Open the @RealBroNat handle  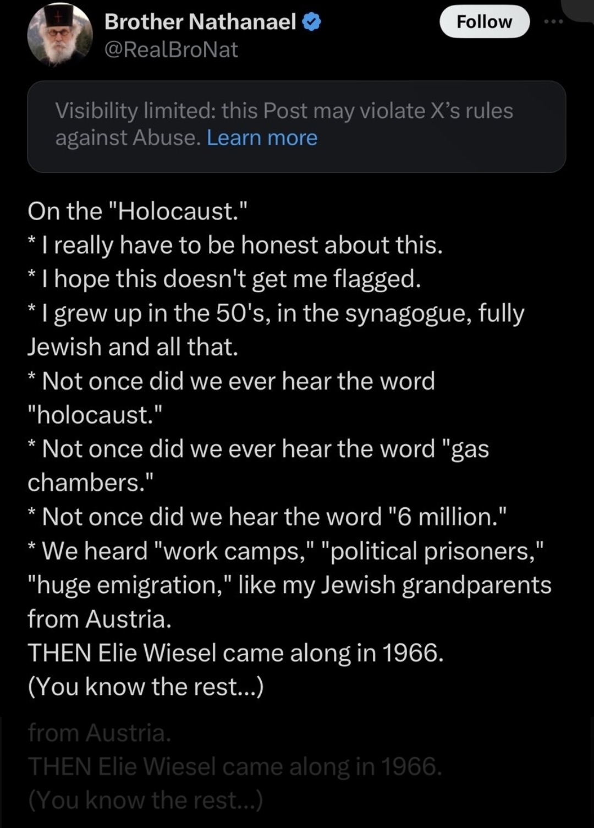pyautogui.click(x=171, y=50)
